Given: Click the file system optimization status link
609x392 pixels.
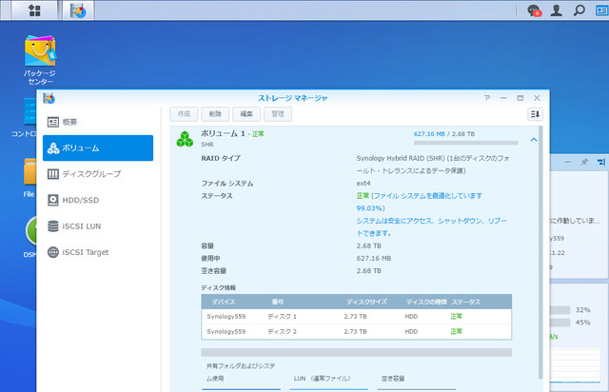Looking at the screenshot, I should click(x=419, y=202).
